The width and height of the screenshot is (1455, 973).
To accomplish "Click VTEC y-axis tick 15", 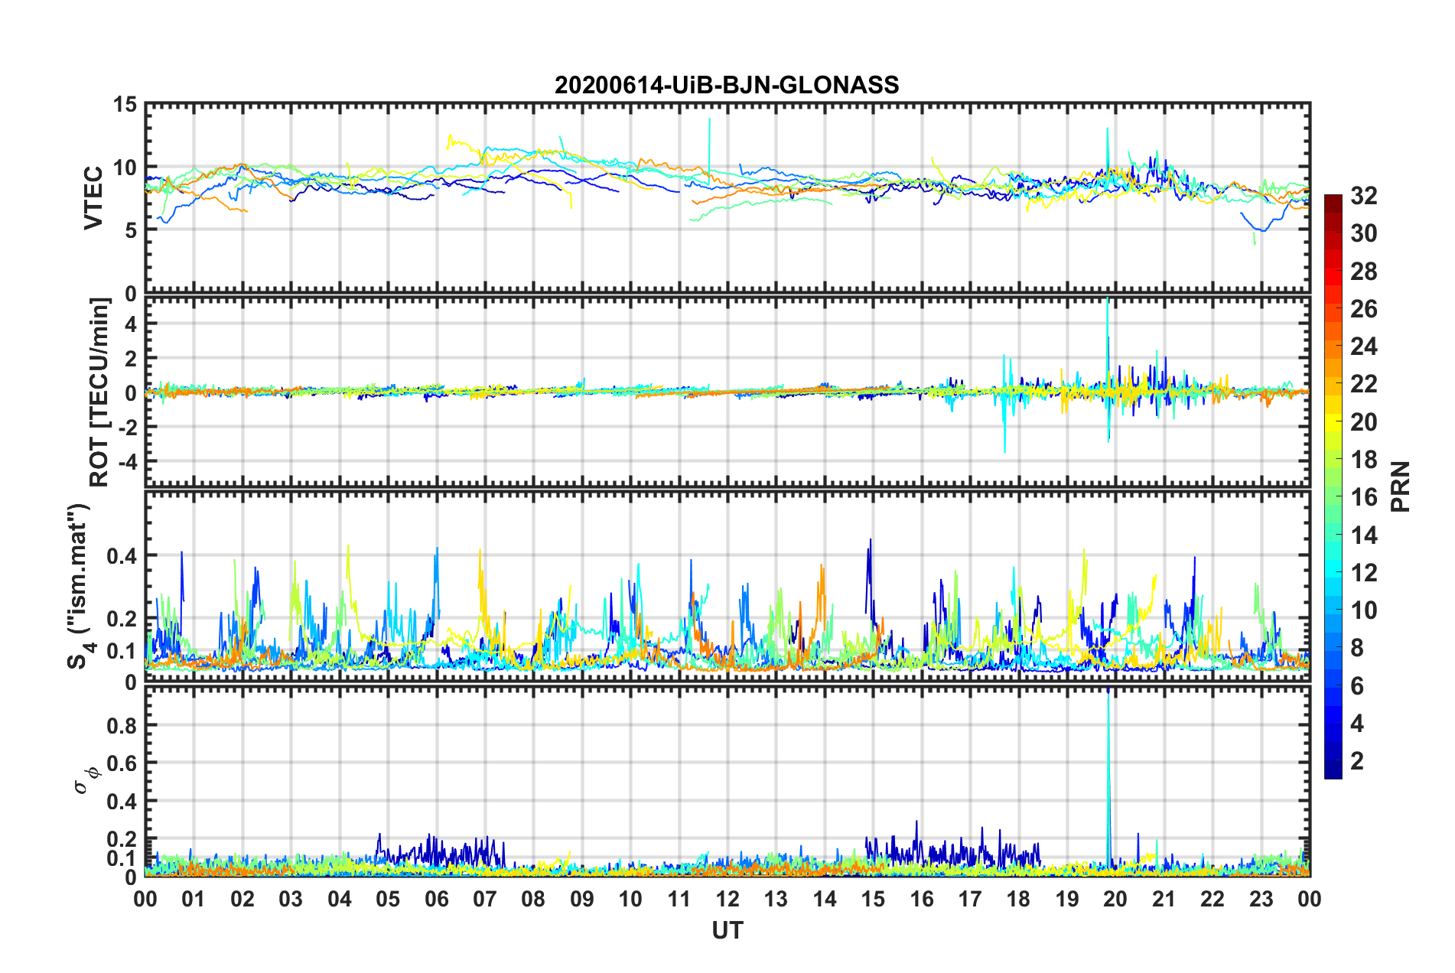I will pos(125,105).
